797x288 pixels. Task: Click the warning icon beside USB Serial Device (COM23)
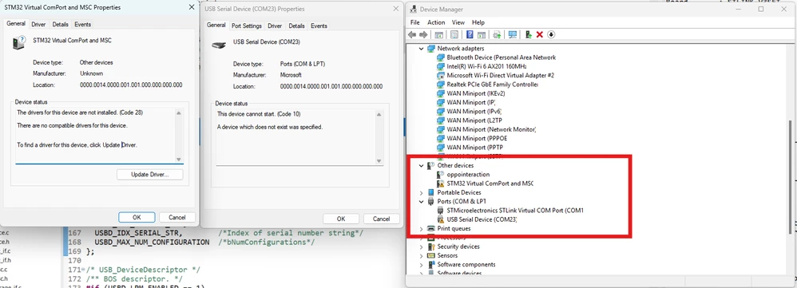441,220
